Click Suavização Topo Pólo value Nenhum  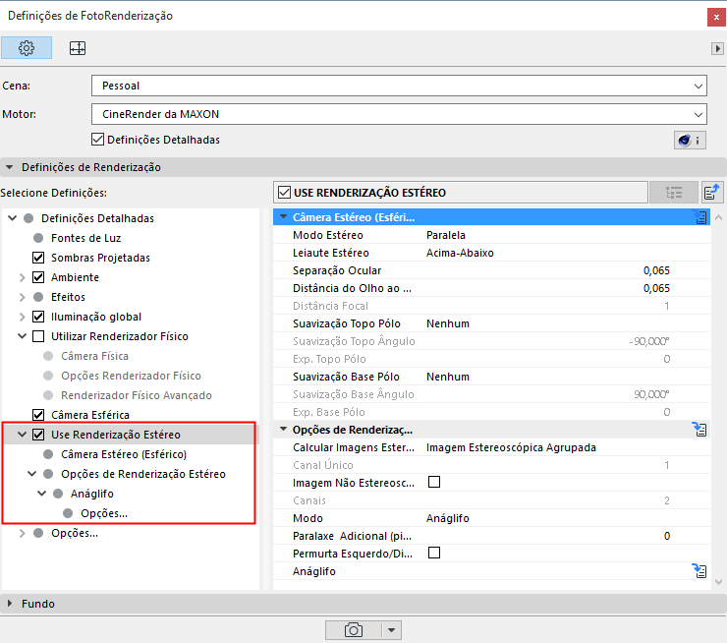pyautogui.click(x=448, y=323)
